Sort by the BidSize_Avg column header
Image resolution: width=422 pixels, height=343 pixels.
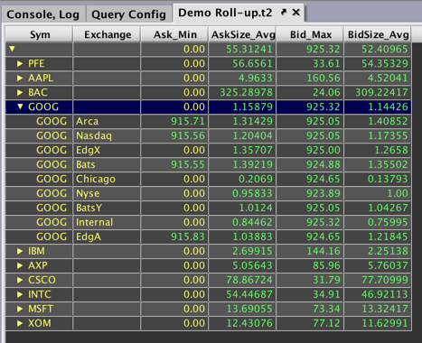pos(378,34)
